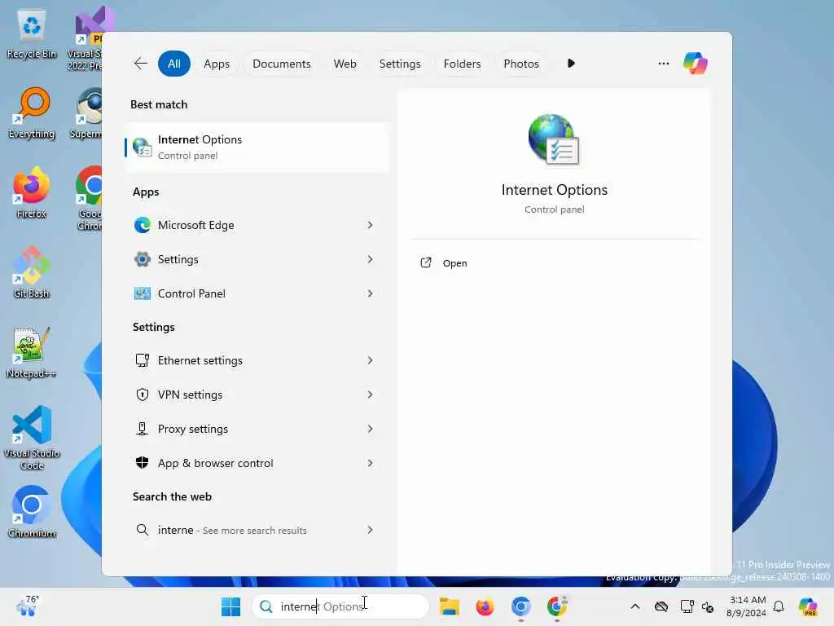The image size is (834, 626).
Task: Show more filter tabs with play arrow
Action: pyautogui.click(x=571, y=64)
